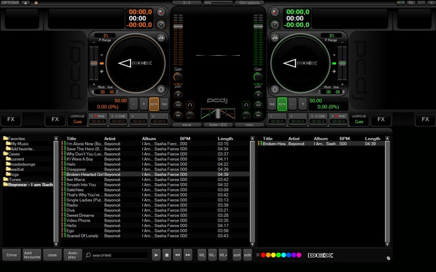The height and width of the screenshot is (272, 436).
Task: Click the center crossfader handle
Action: [x=218, y=114]
